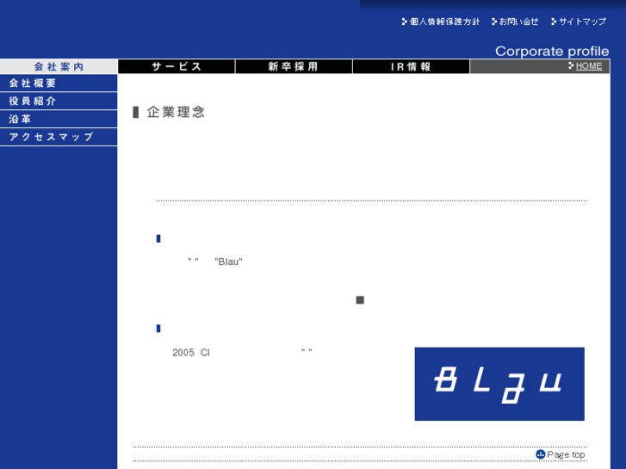
Task: Click the Blau logo image
Action: pos(499,384)
